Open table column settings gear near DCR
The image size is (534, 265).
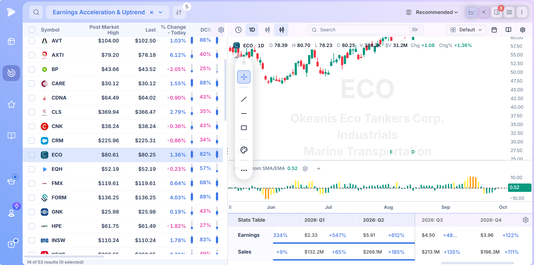[x=221, y=30]
